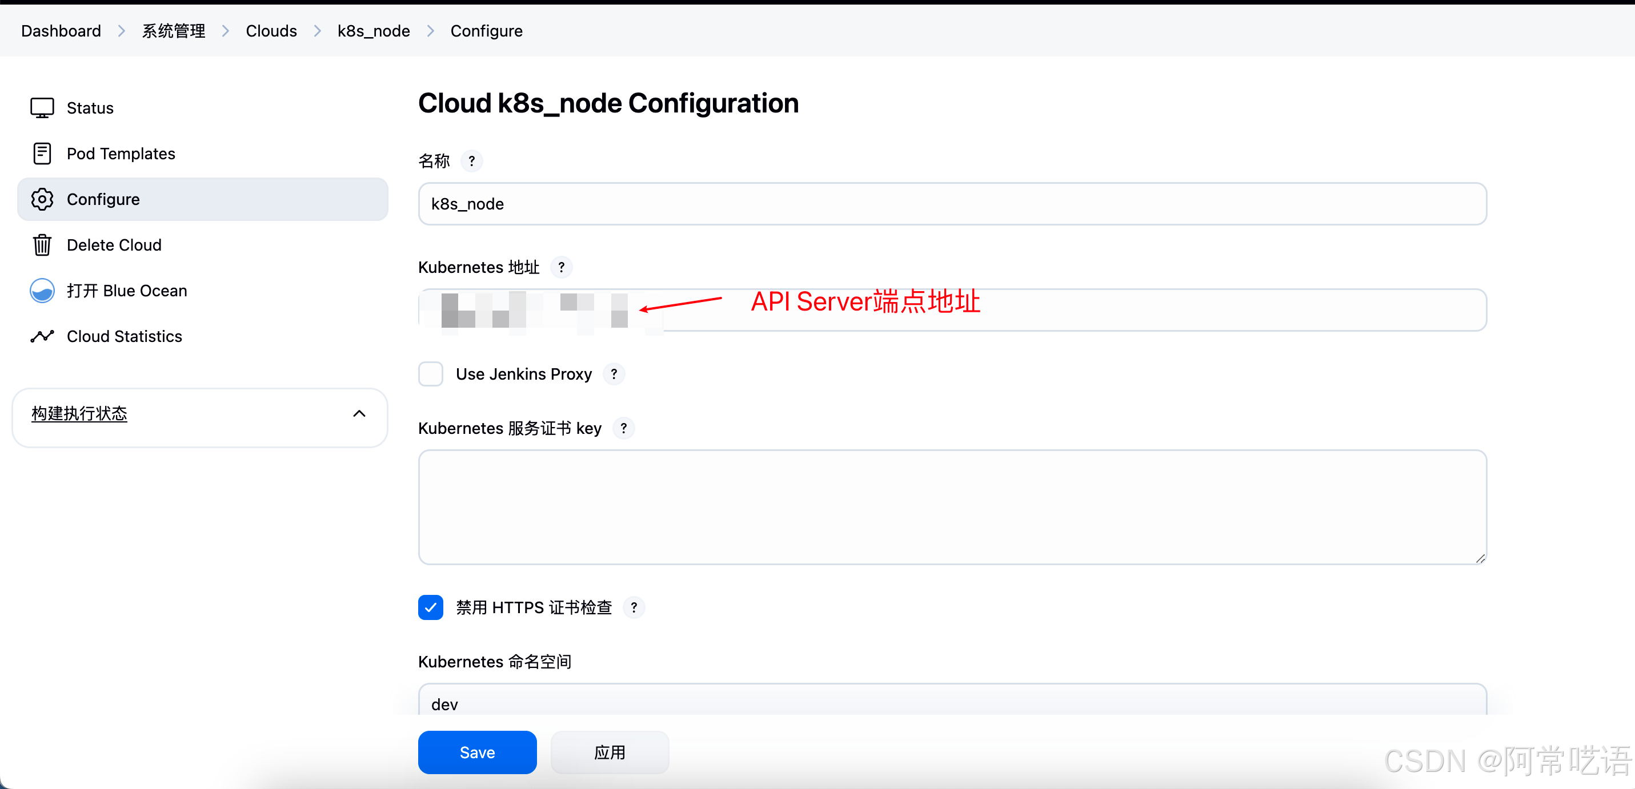Open the Clouds breadcrumb item
The image size is (1635, 789).
271,31
